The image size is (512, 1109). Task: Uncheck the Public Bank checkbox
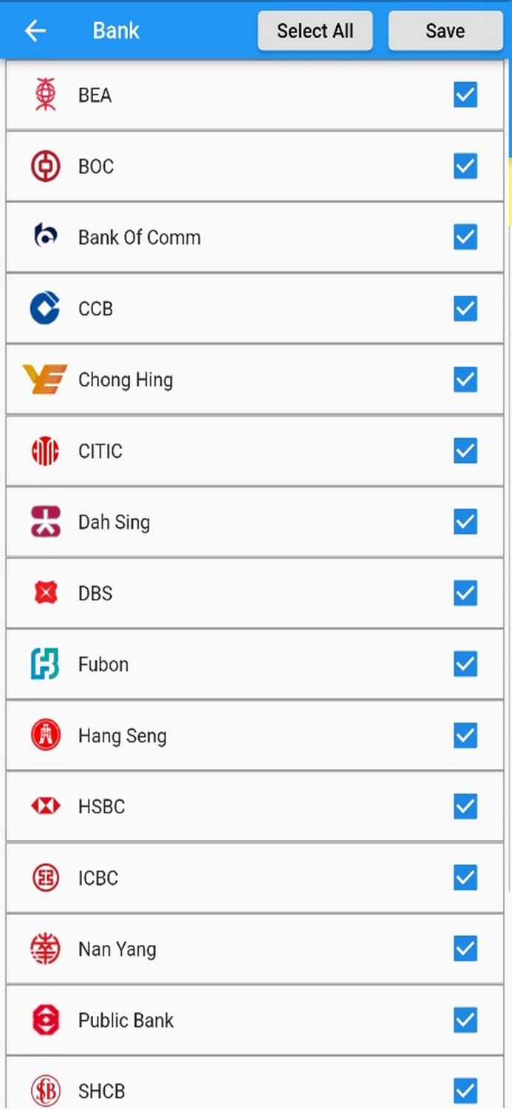pyautogui.click(x=465, y=1020)
